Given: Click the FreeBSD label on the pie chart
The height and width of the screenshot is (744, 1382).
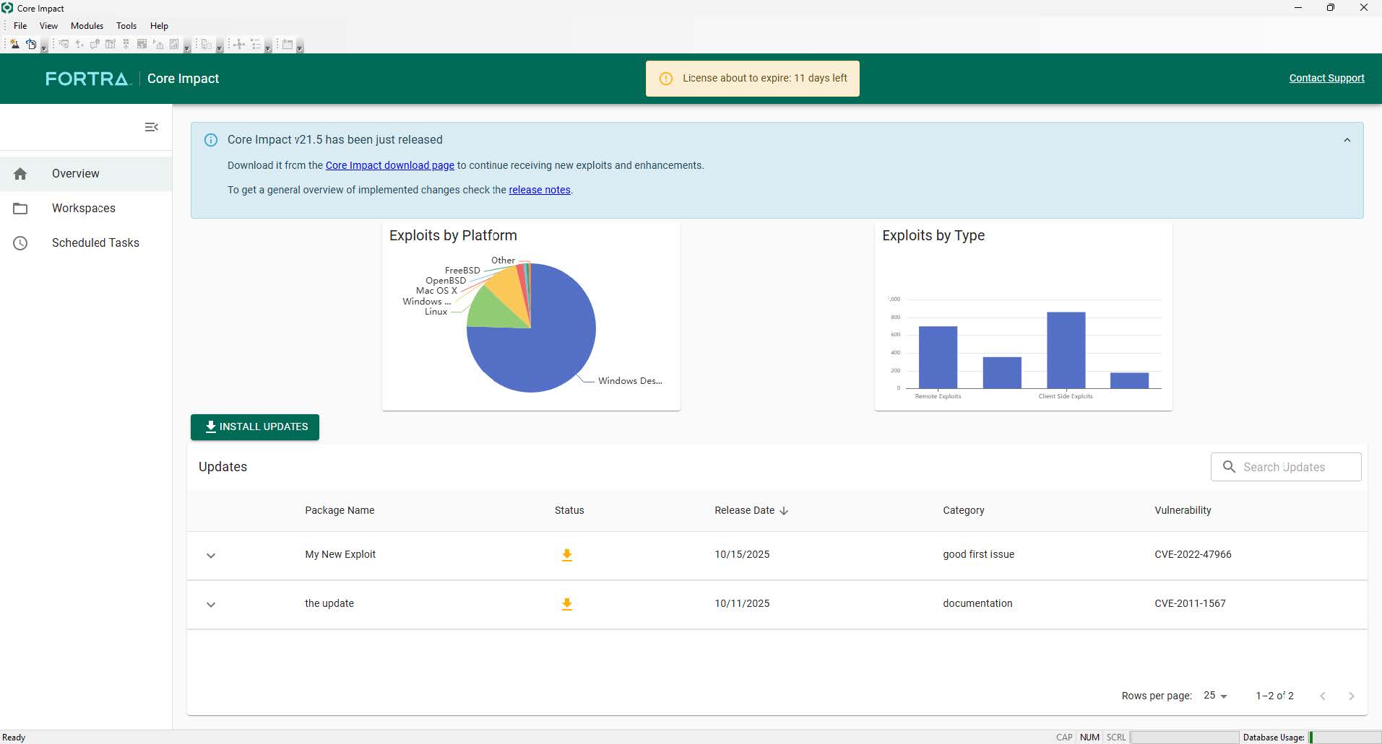Looking at the screenshot, I should pos(462,271).
